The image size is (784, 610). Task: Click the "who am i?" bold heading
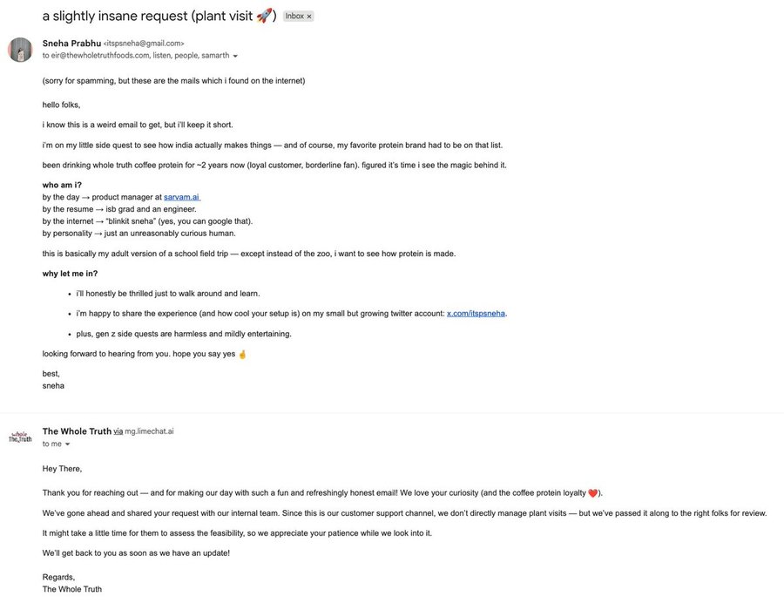tap(62, 185)
